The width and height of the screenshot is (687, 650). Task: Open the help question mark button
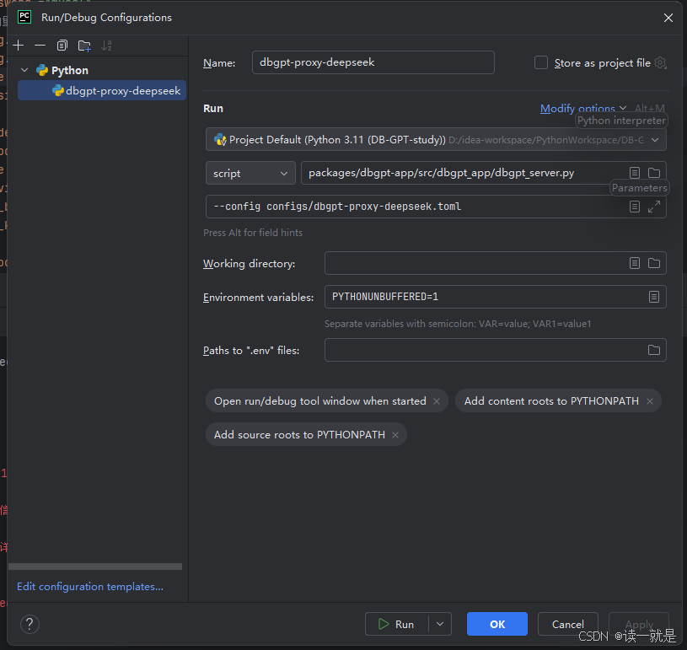pos(30,624)
